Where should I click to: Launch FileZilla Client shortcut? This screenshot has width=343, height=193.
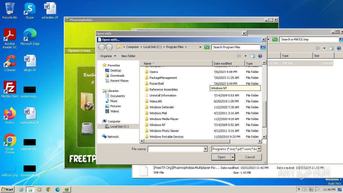click(10, 90)
